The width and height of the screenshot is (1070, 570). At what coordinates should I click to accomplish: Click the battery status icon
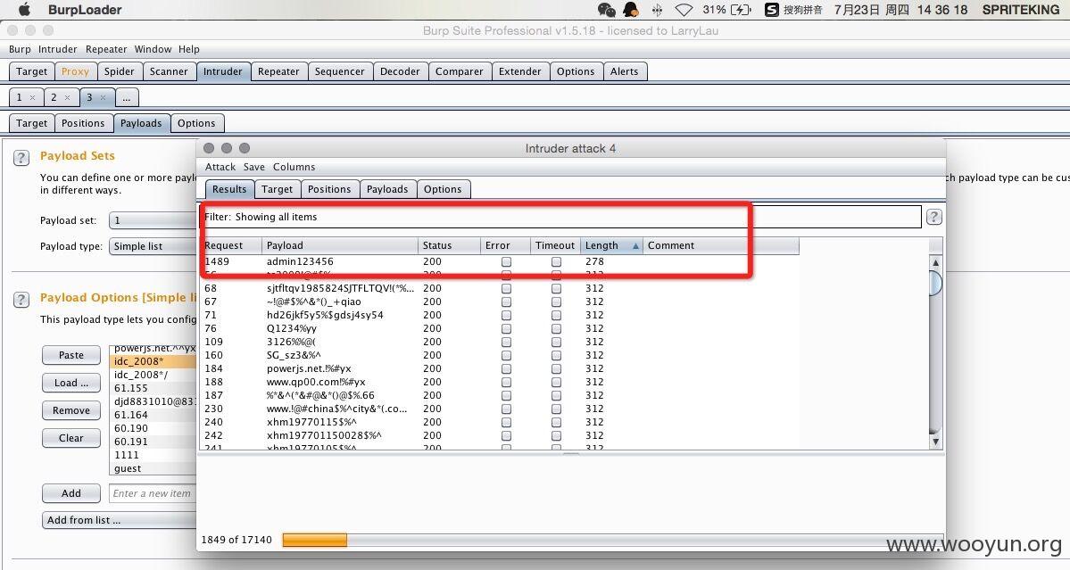[x=741, y=10]
